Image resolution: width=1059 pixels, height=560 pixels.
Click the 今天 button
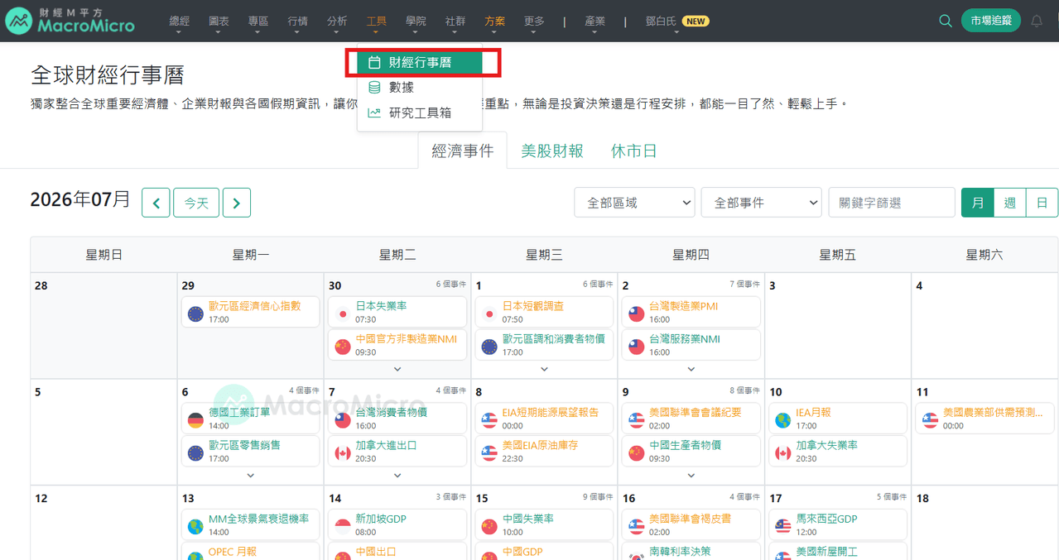(x=196, y=203)
